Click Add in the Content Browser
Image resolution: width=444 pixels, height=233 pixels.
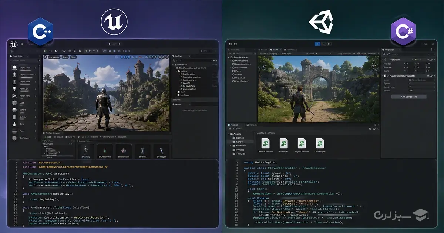[x=48, y=137]
